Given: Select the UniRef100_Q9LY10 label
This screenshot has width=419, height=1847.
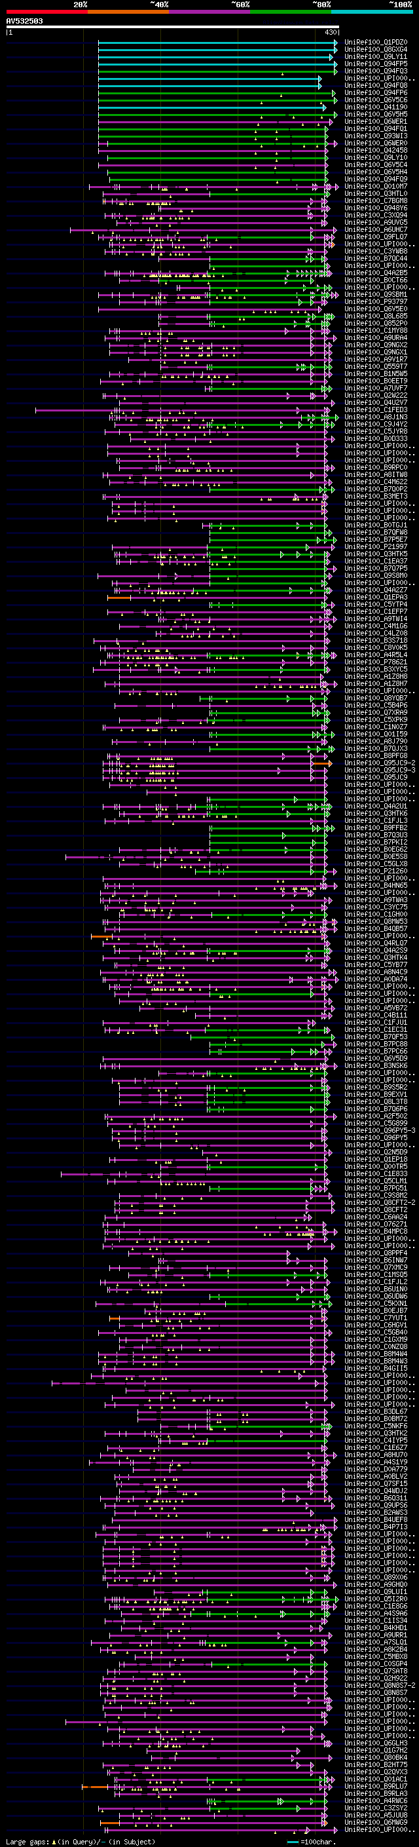Looking at the screenshot, I should tap(376, 158).
